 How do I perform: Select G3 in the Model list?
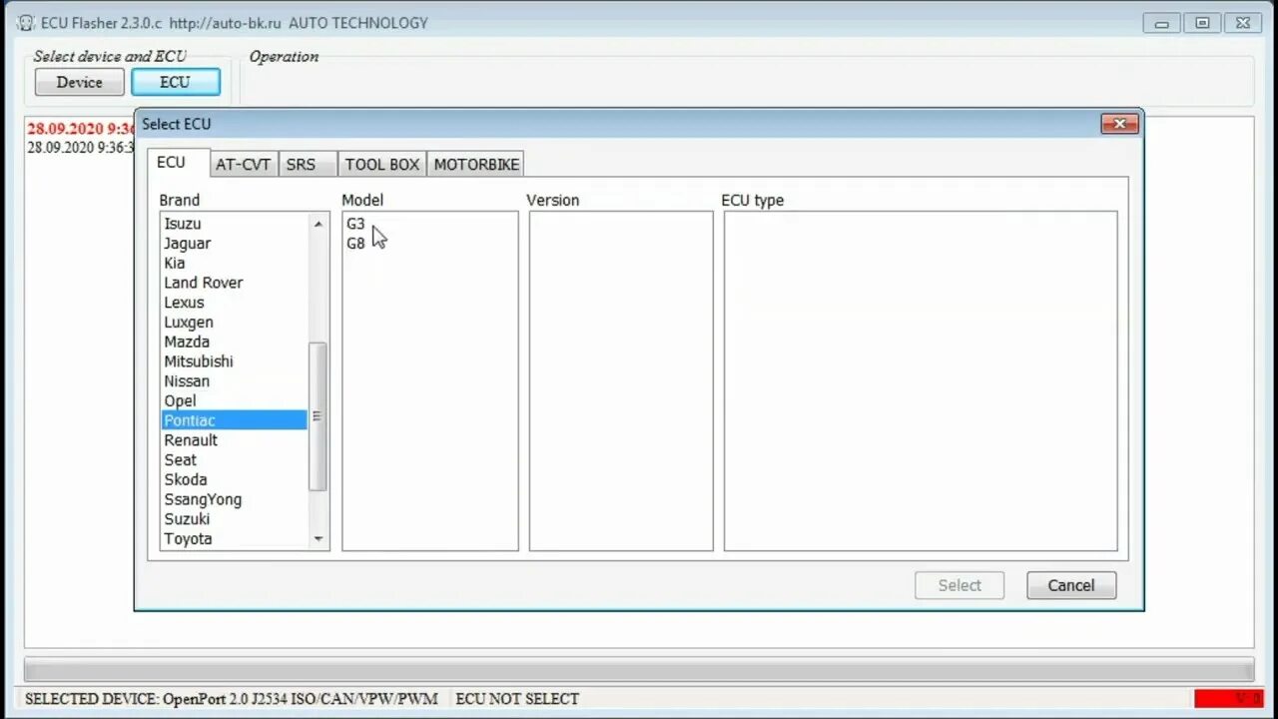(355, 224)
